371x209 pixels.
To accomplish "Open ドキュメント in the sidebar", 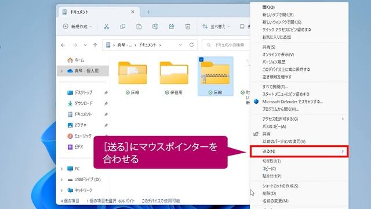I will point(80,114).
